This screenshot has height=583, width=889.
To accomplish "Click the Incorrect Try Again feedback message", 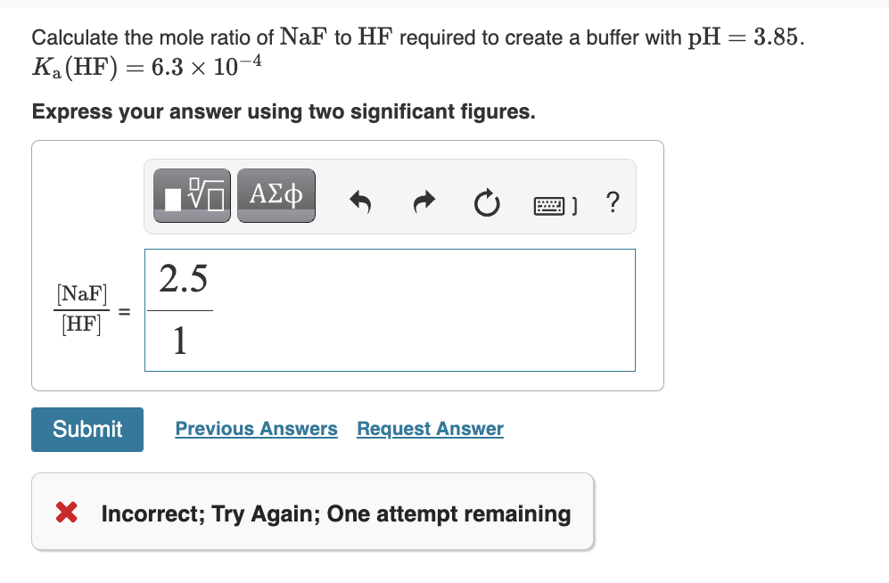I will pyautogui.click(x=334, y=513).
